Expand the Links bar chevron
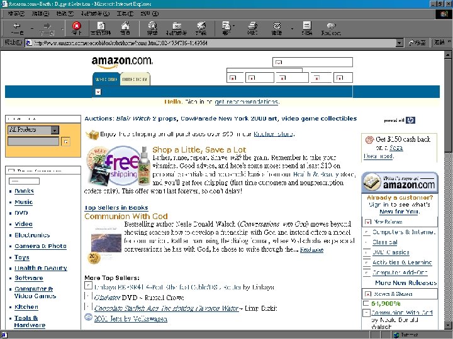This screenshot has height=339, width=453. point(449,42)
